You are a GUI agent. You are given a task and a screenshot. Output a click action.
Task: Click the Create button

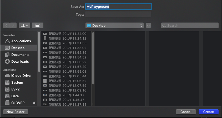[x=208, y=112]
